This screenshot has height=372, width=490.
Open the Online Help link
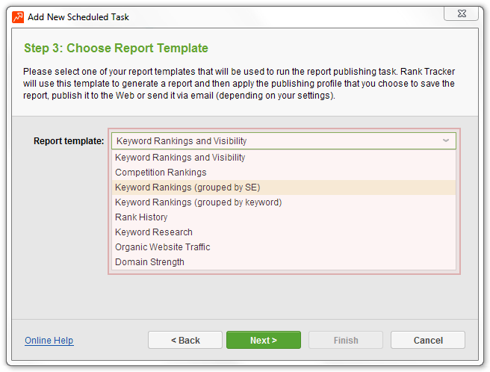[49, 340]
